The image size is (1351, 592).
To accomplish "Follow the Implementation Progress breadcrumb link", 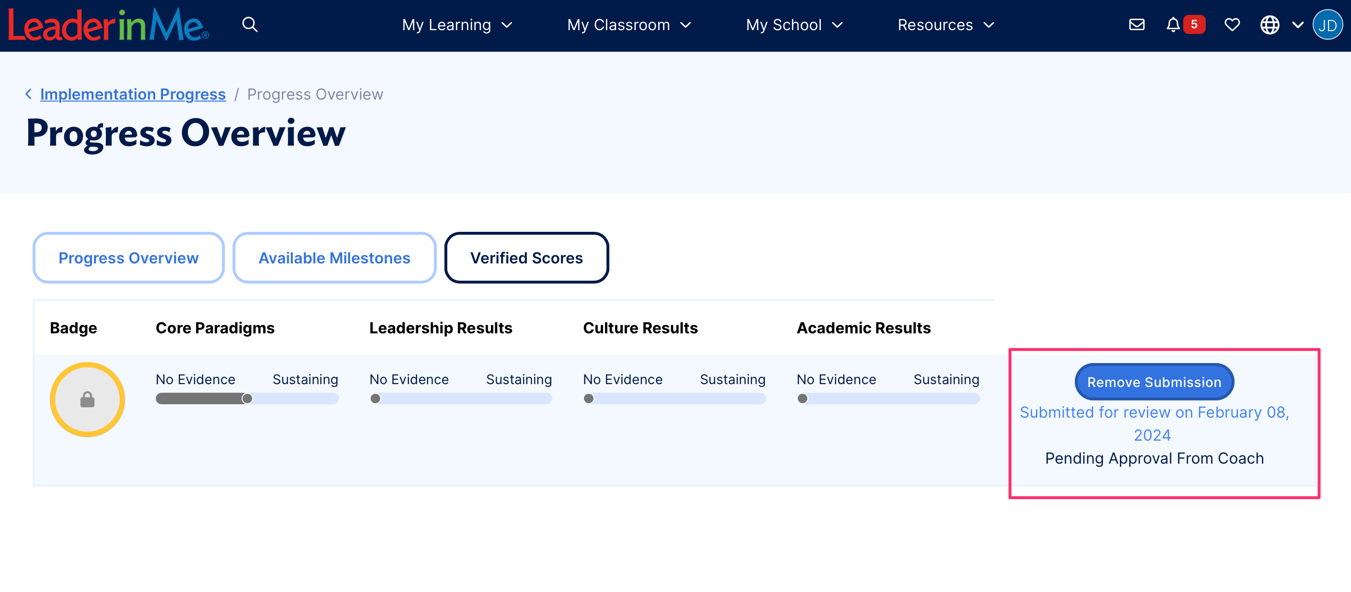I will click(133, 94).
